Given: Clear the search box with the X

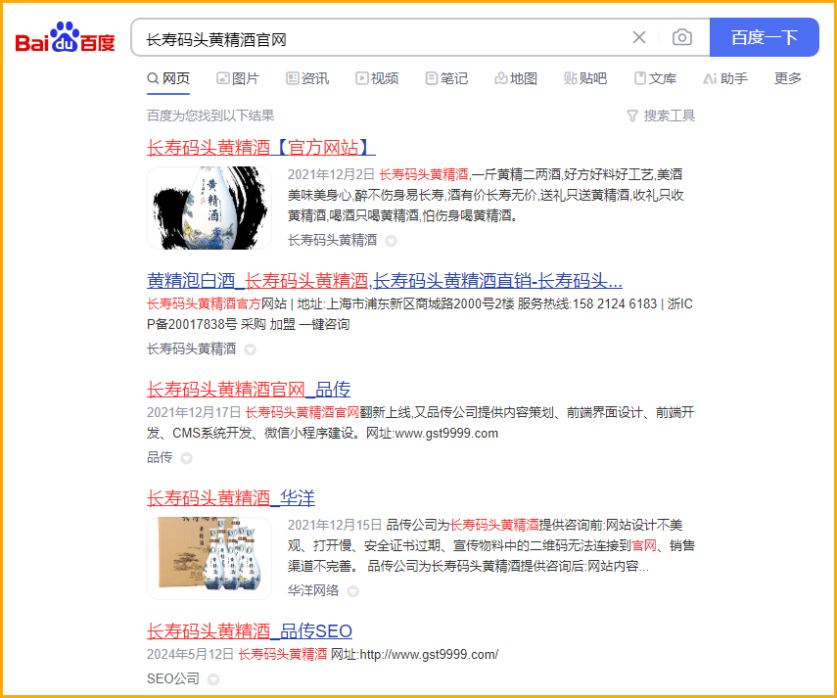Looking at the screenshot, I should [x=639, y=37].
